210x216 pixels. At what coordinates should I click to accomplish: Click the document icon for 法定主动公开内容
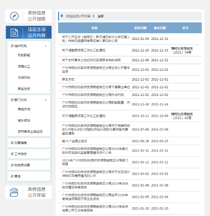tap(14, 33)
